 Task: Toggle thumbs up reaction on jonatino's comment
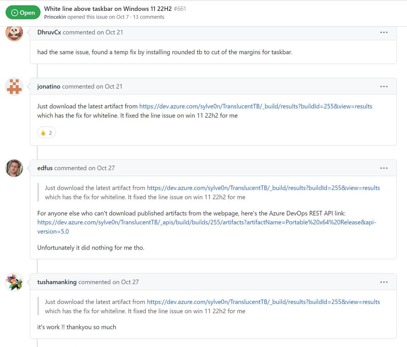(x=46, y=133)
